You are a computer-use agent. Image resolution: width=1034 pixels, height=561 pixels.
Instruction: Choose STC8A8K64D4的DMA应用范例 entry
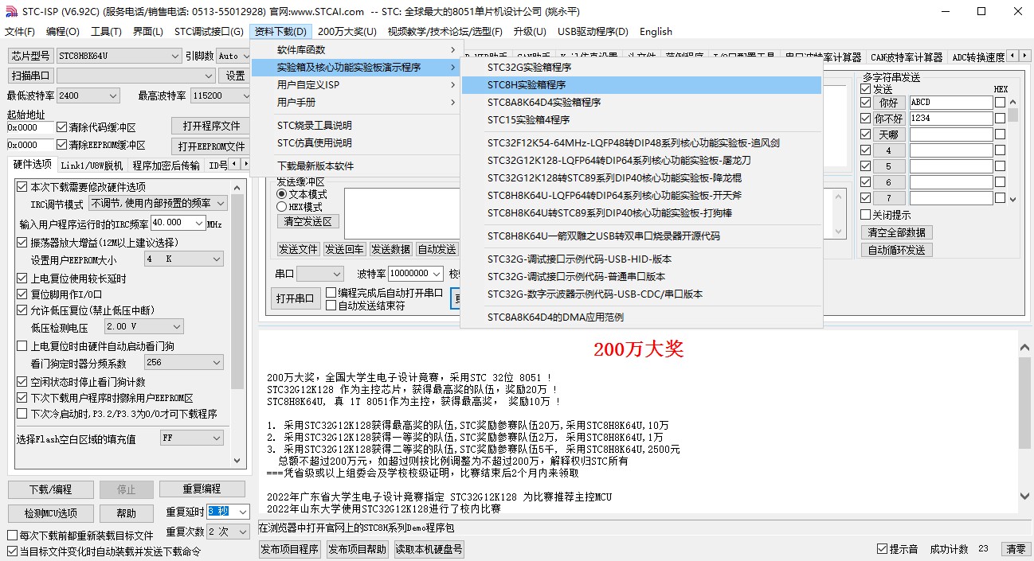641,317
